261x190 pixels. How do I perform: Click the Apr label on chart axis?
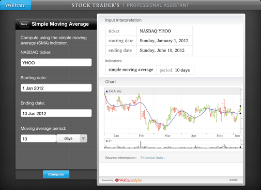194,136
